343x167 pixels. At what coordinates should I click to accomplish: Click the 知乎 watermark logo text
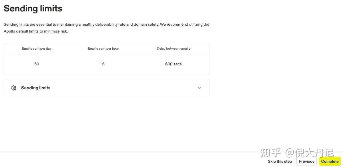[270, 153]
